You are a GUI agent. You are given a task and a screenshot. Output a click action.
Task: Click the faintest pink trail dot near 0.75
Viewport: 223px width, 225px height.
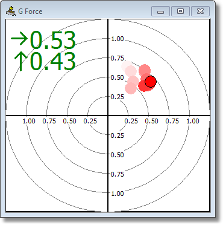(x=127, y=66)
